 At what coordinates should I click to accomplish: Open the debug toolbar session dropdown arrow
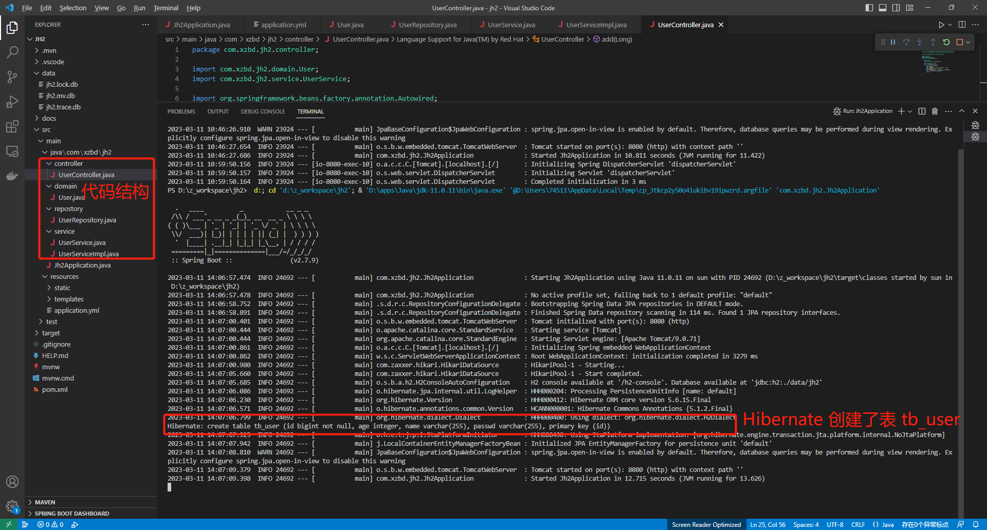click(x=968, y=42)
